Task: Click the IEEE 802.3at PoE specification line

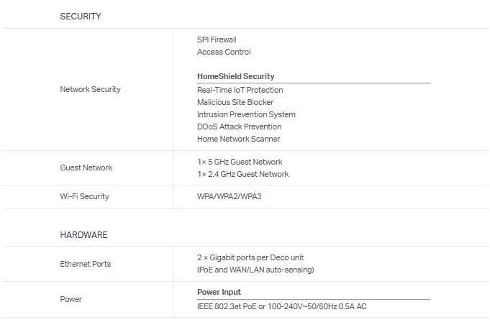Action: (x=281, y=307)
